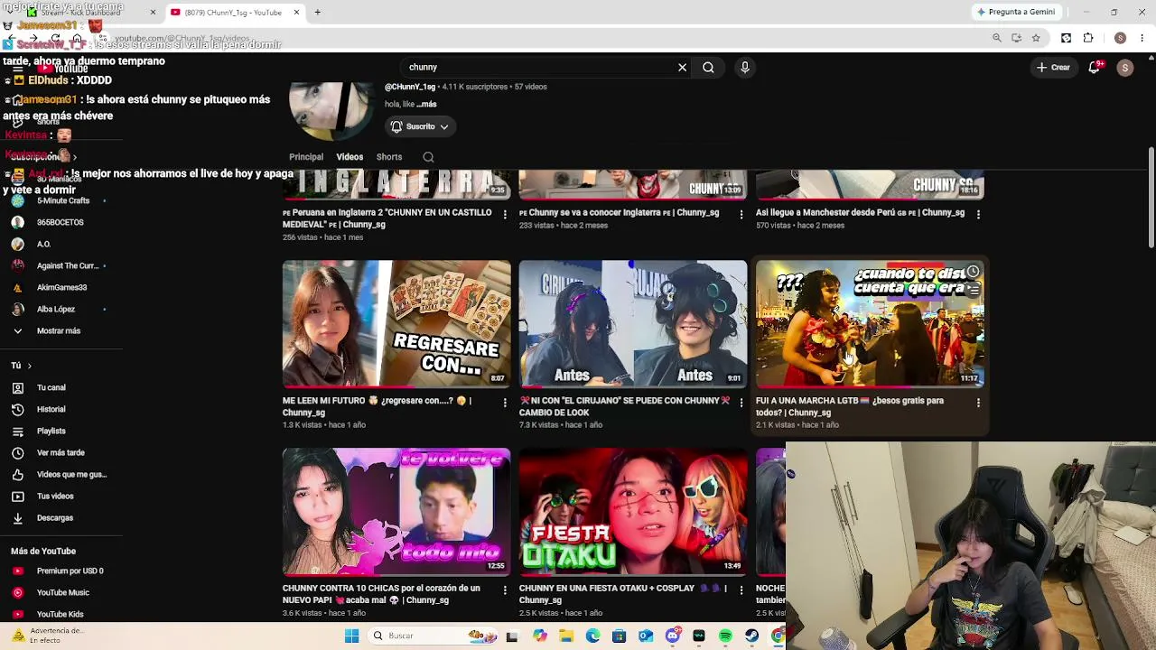Expand channel description with ...más
Viewport: 1156px width, 650px height.
point(426,104)
